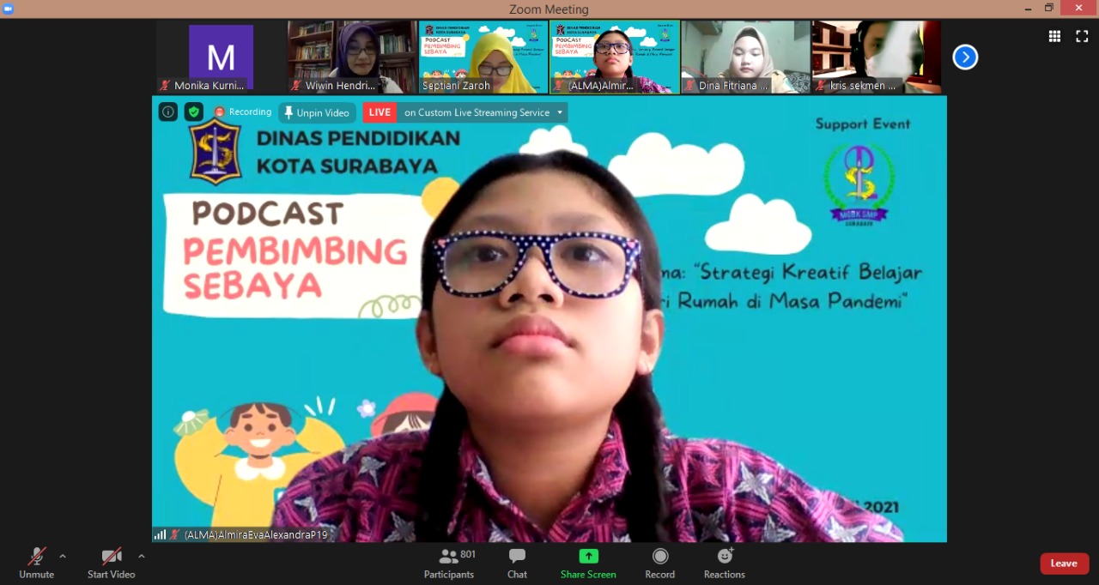This screenshot has width=1099, height=585.
Task: Open video options arrow beside Start Video
Action: coord(142,556)
